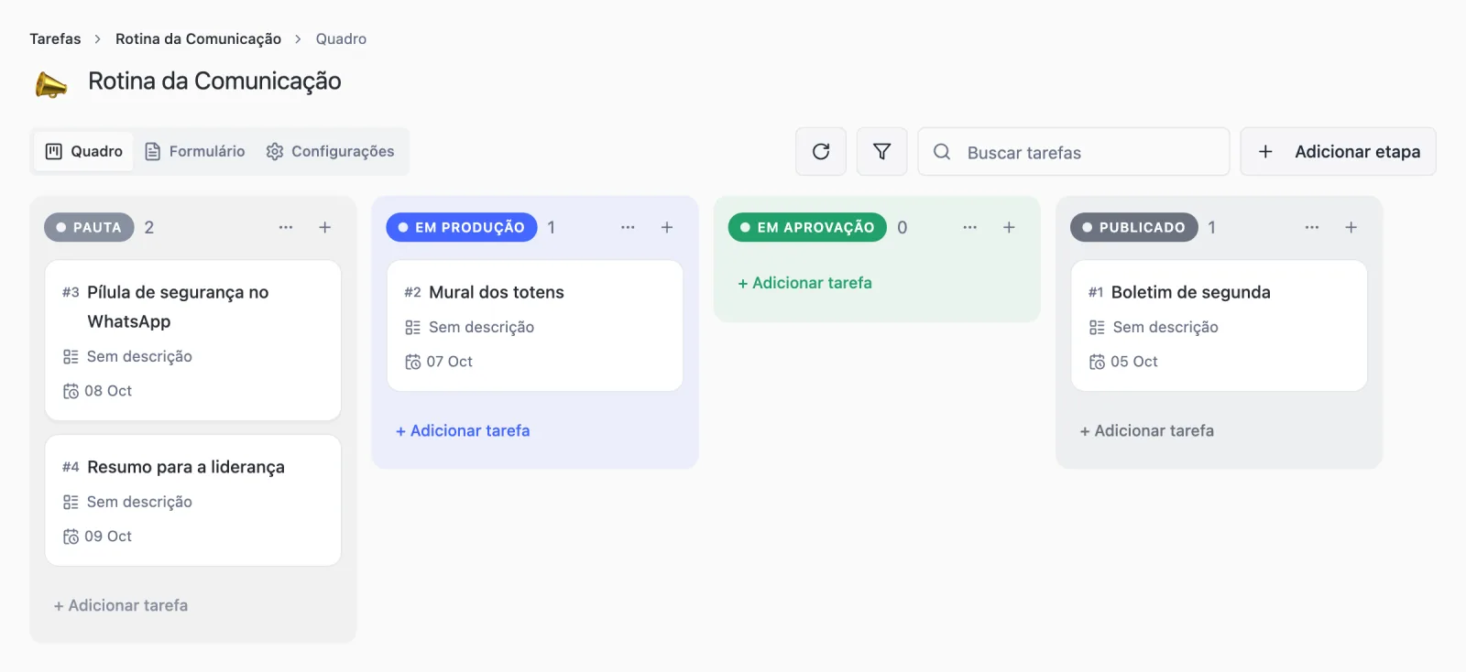Open the Configurações tab
This screenshot has width=1466, height=672.
pos(330,151)
